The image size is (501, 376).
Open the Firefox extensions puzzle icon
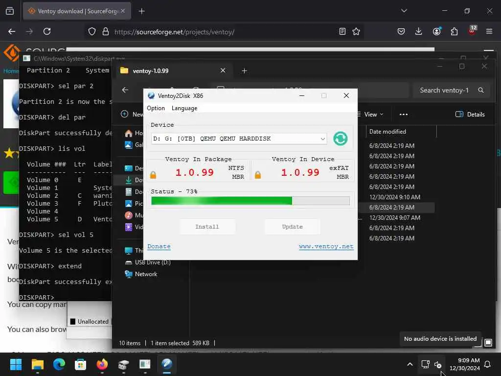(454, 31)
